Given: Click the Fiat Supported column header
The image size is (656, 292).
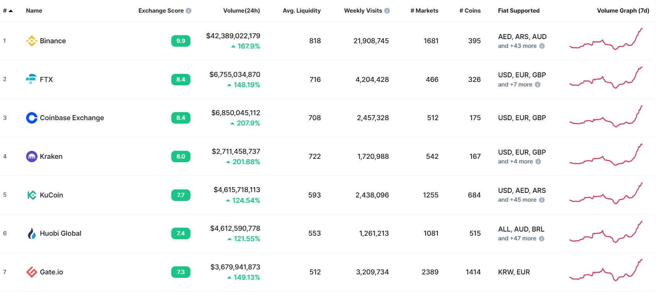Looking at the screenshot, I should click(x=519, y=11).
